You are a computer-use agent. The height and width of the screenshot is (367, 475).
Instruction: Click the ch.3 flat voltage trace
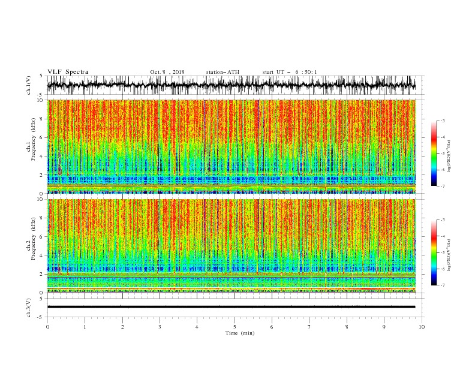(x=232, y=307)
